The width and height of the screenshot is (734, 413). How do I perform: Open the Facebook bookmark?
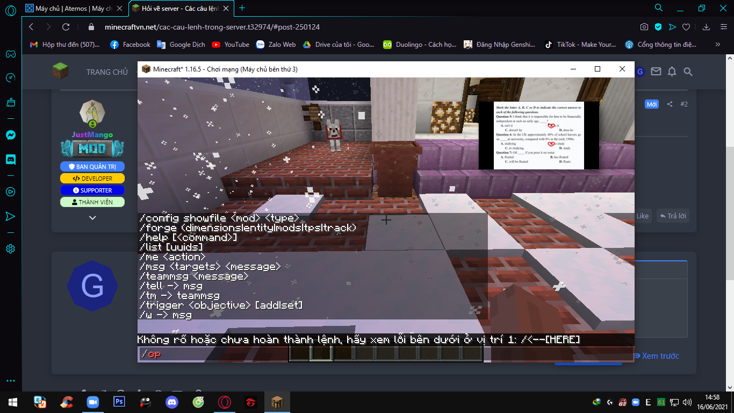click(x=130, y=45)
